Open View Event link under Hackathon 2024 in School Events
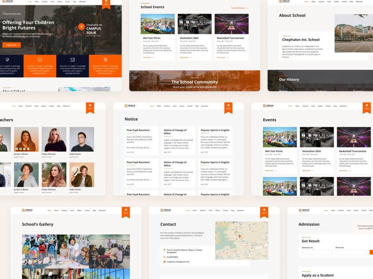Screen dimensions: 373x279 (x=185, y=57)
